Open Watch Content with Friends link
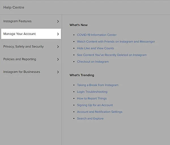 pos(116,42)
